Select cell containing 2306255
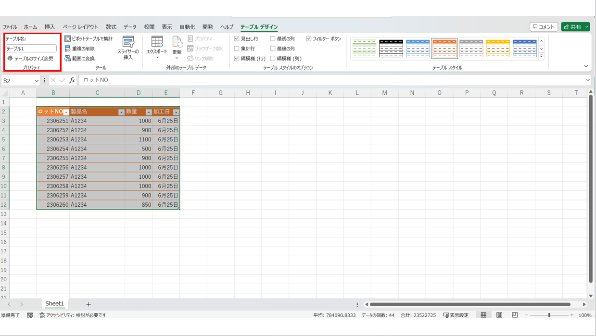This screenshot has height=336, width=596. [x=53, y=158]
